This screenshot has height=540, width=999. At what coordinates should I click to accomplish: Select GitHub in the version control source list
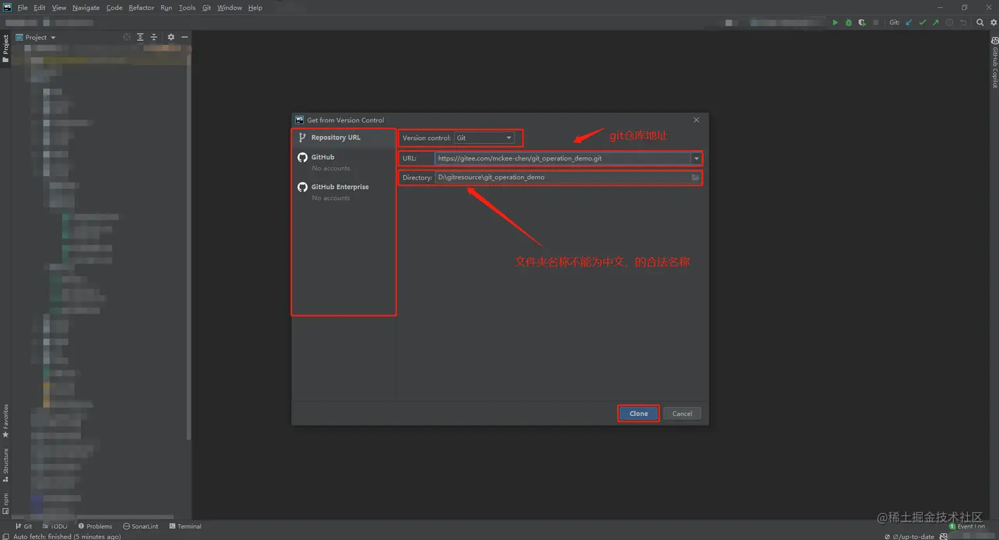point(323,157)
